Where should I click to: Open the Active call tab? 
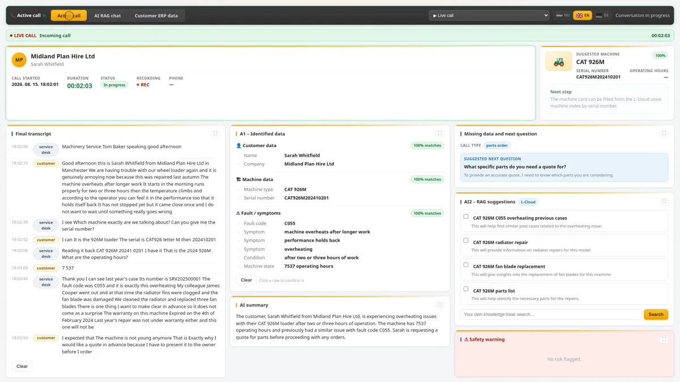pyautogui.click(x=69, y=15)
